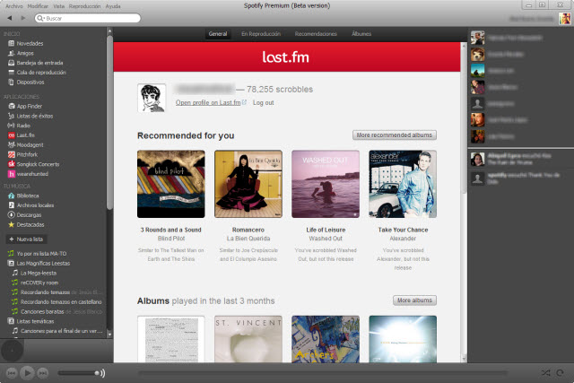Screen dimensions: 574x383
Task: Open the wearehunted app
Action: click(x=32, y=174)
